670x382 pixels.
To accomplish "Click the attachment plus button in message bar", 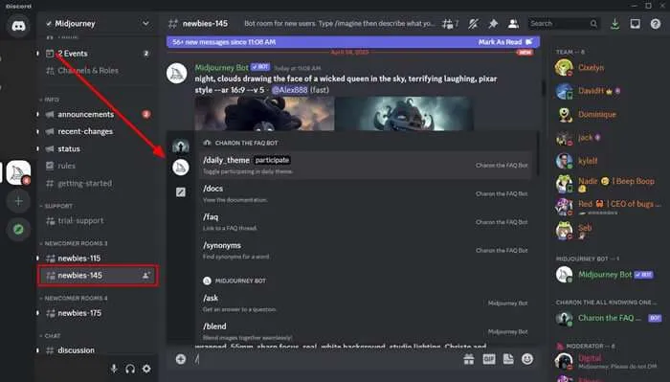I will [x=181, y=359].
